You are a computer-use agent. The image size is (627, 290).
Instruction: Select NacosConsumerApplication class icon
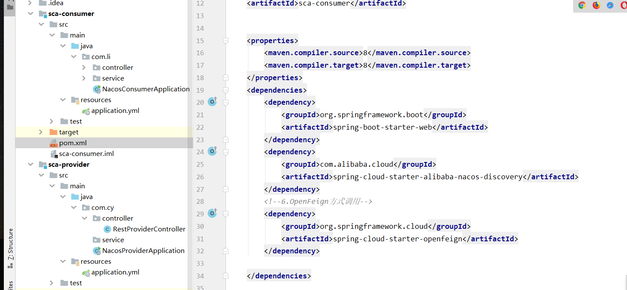(97, 89)
